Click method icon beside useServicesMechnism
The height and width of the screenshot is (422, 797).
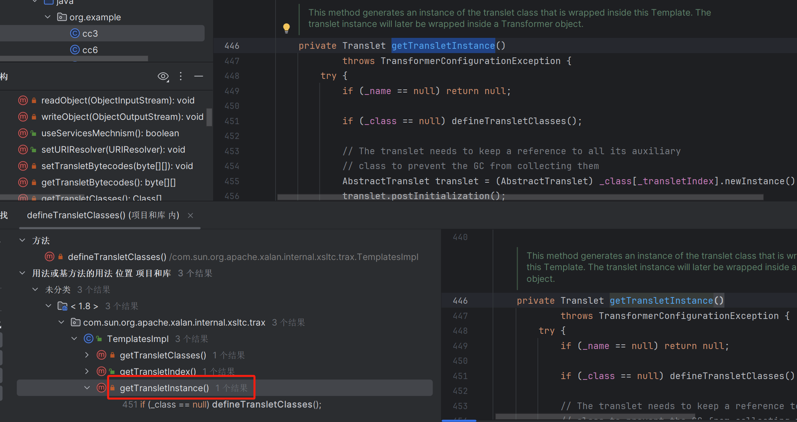(x=23, y=133)
